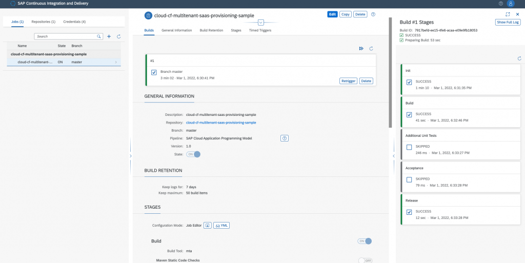This screenshot has height=263, width=525.
Task: Click the Edit button
Action: pyautogui.click(x=332, y=14)
